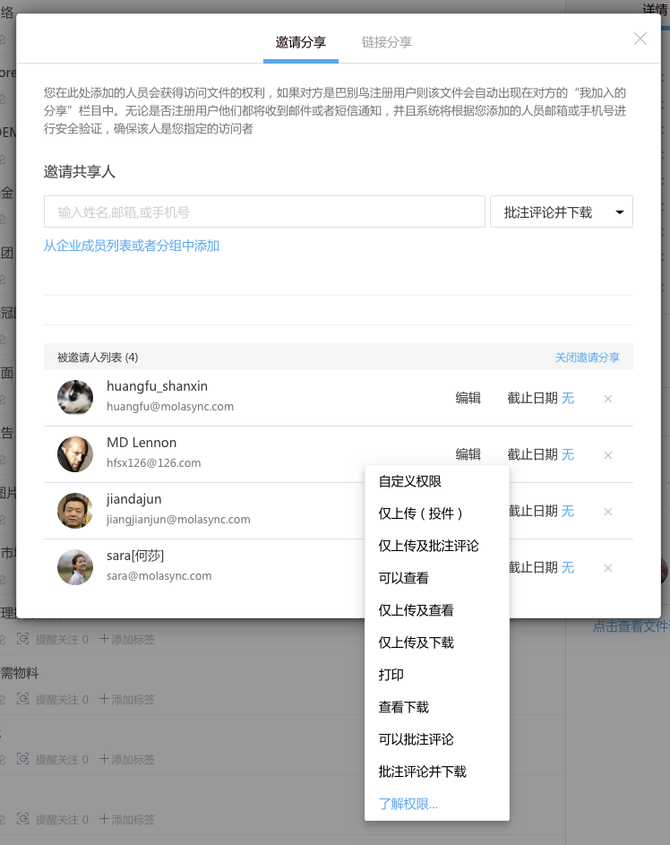Image resolution: width=670 pixels, height=845 pixels.
Task: Click sara[何莎]'s avatar
Action: tap(75, 567)
